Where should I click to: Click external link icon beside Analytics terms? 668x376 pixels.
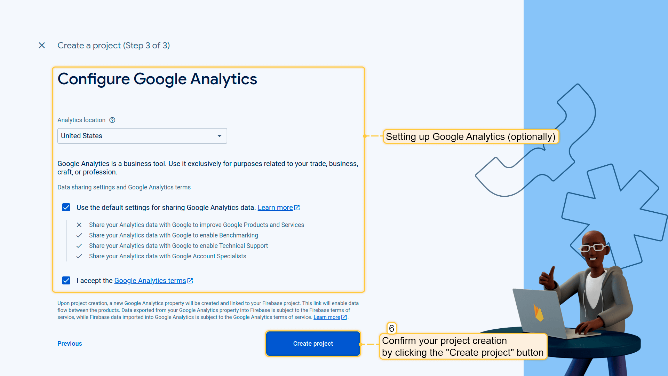(x=190, y=281)
